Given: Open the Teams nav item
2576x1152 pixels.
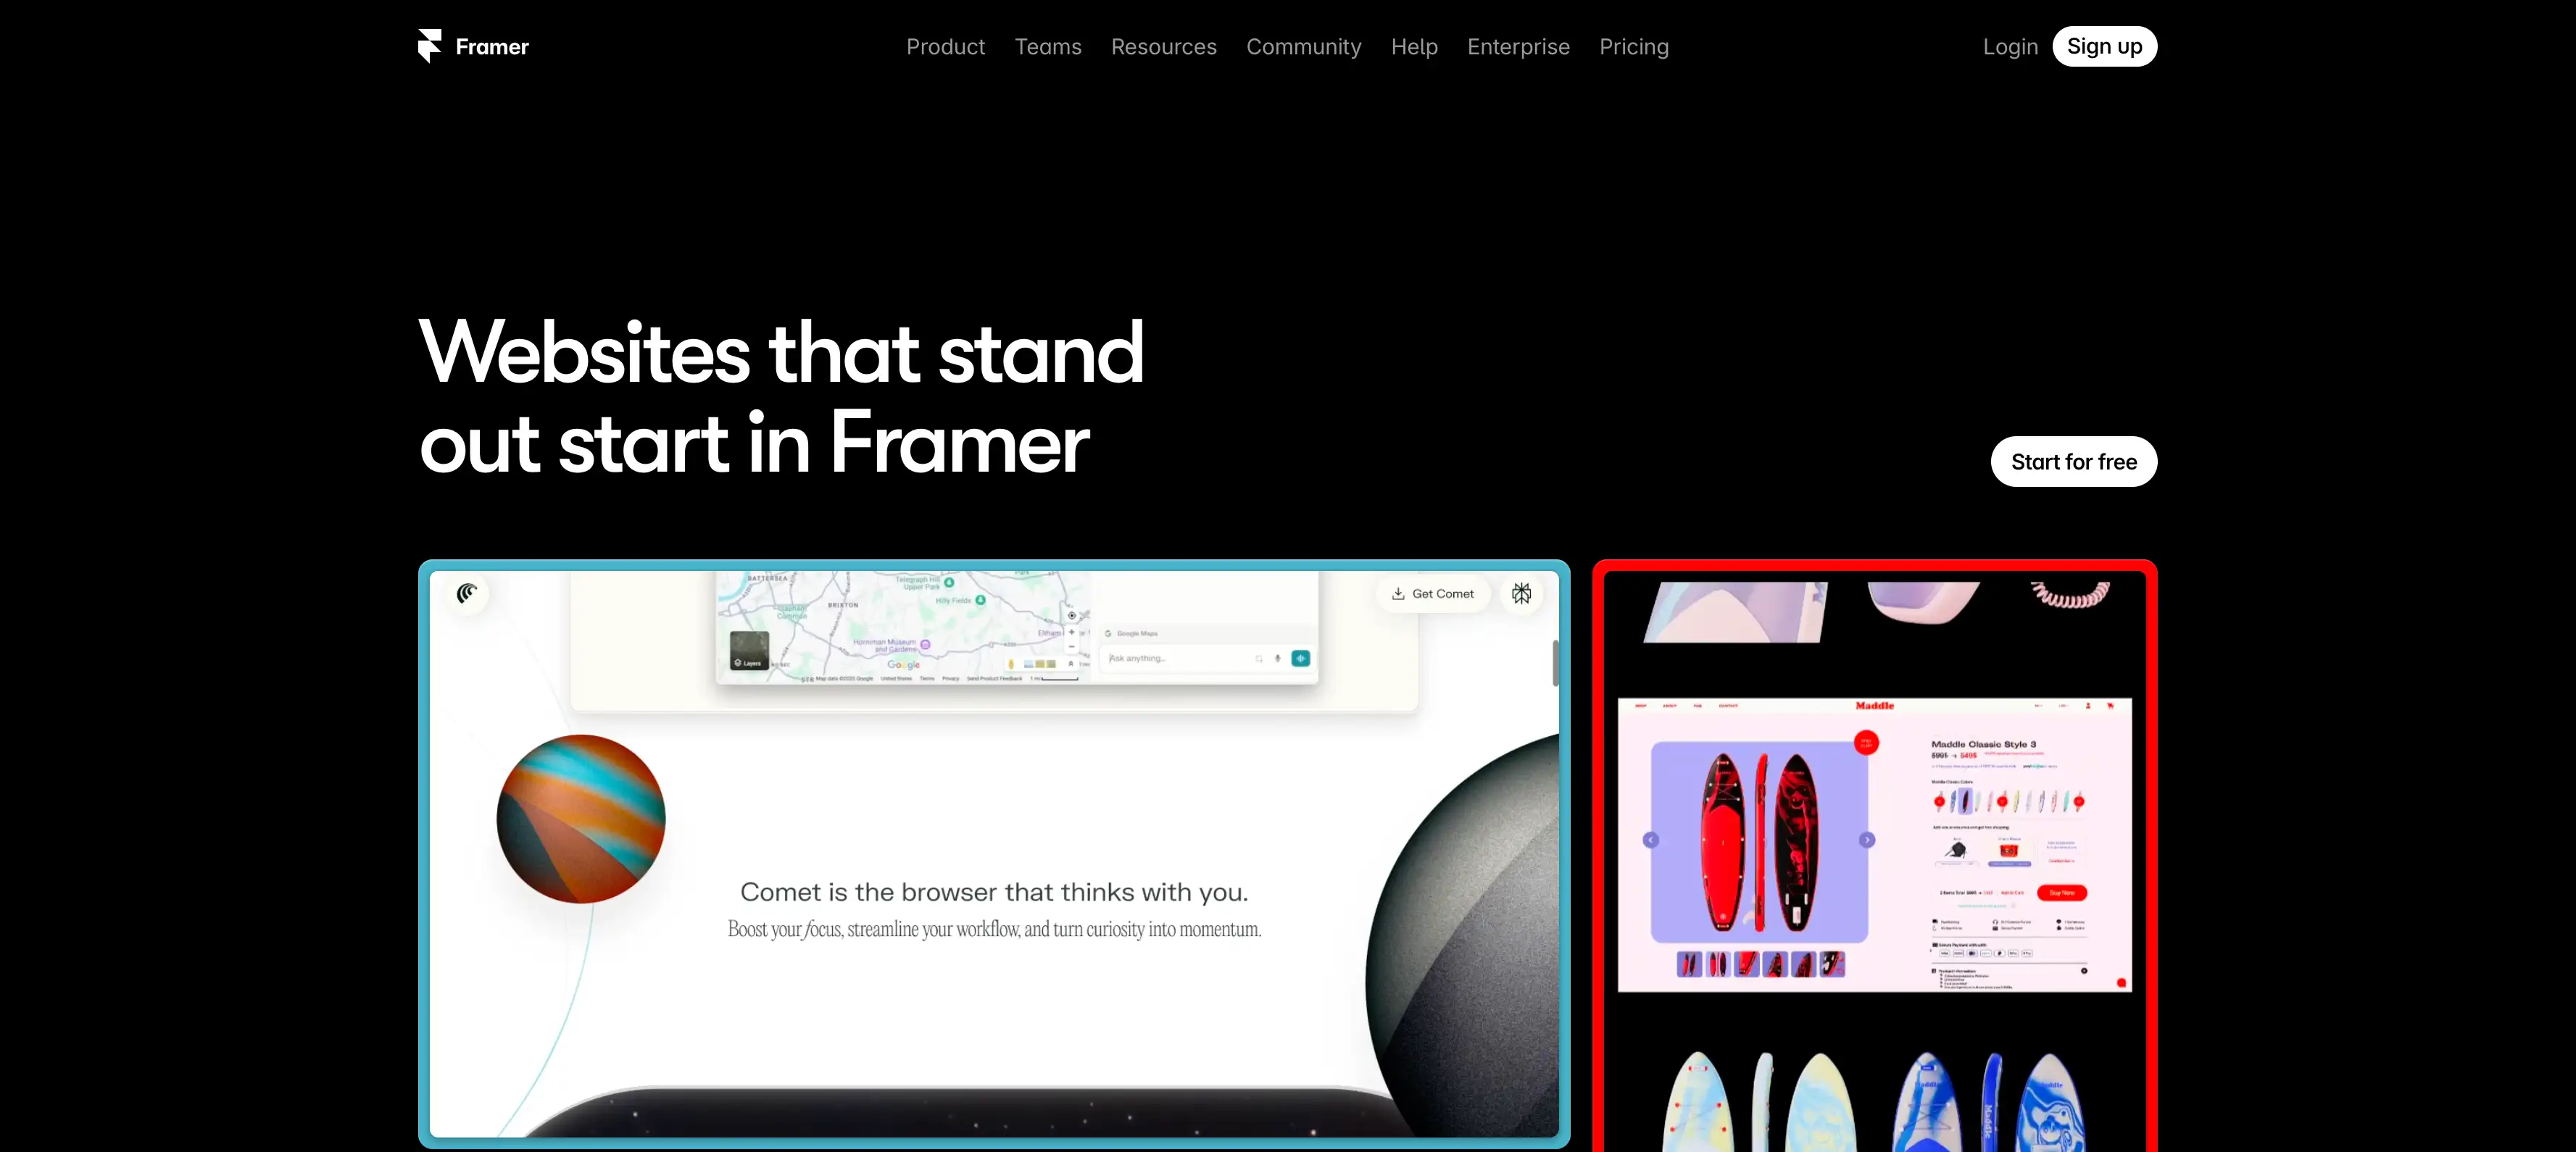Looking at the screenshot, I should 1048,47.
